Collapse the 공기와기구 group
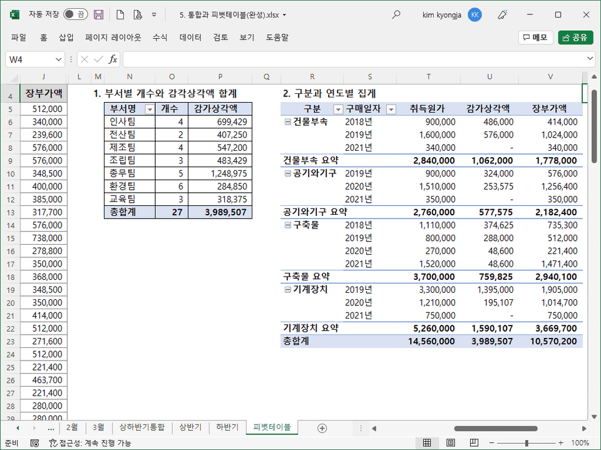601x450 pixels. (x=287, y=173)
